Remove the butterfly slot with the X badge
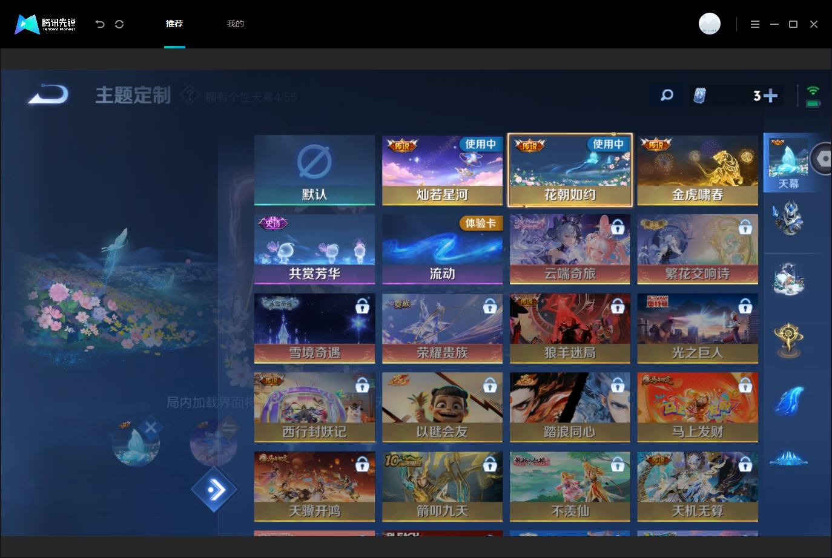832x558 pixels. coord(150,428)
